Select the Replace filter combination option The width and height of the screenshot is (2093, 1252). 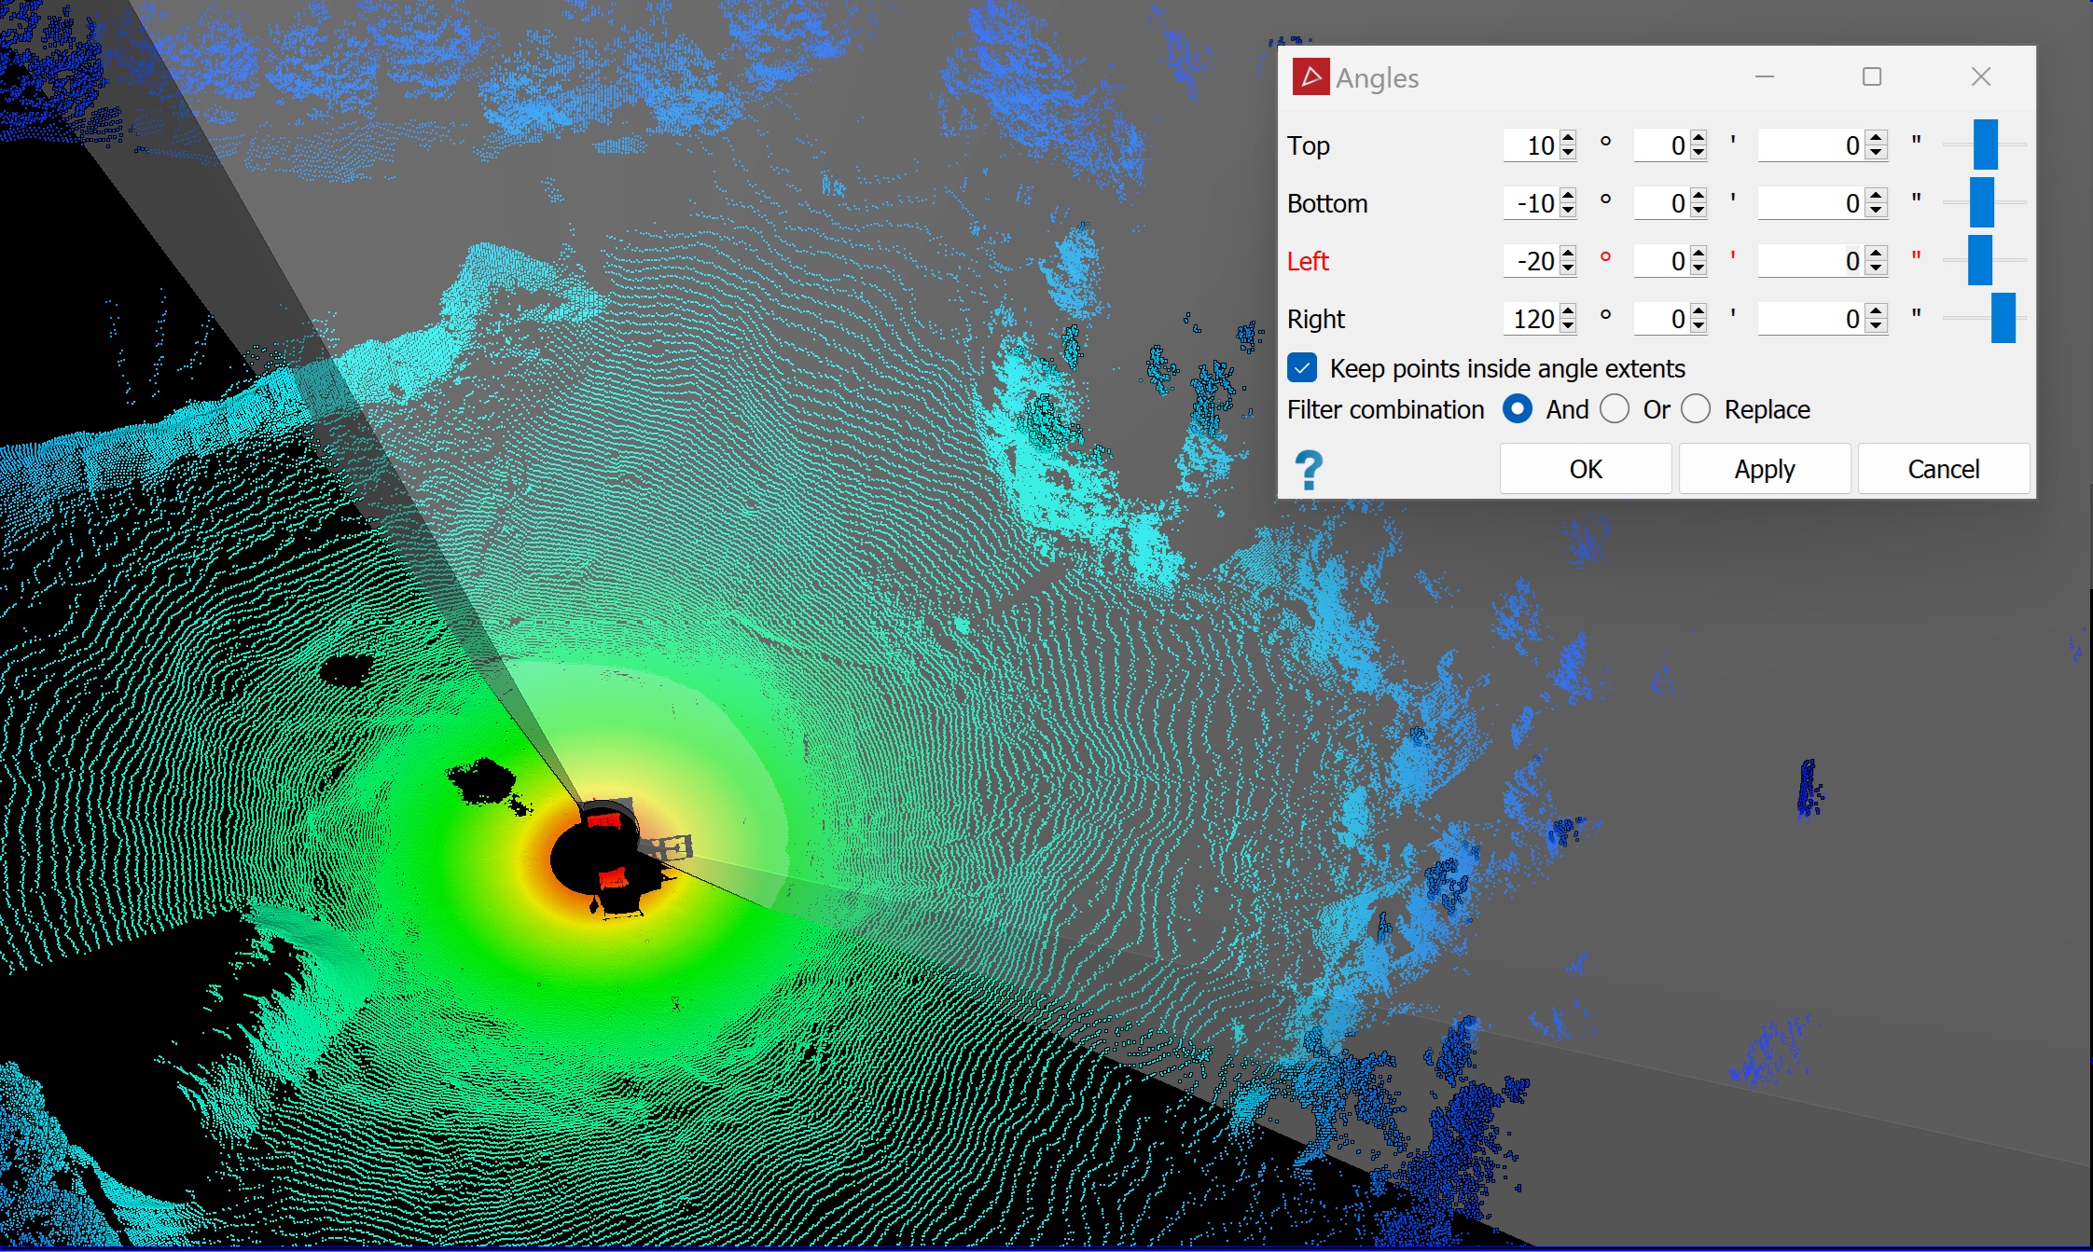coord(1696,409)
